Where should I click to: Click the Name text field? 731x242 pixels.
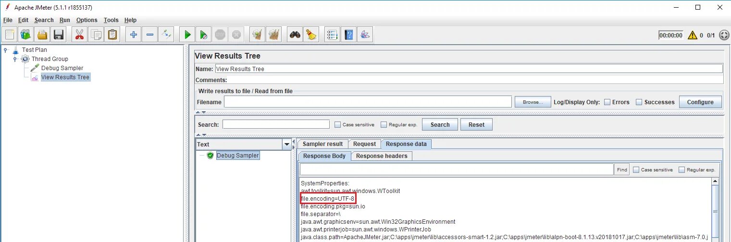pos(469,69)
